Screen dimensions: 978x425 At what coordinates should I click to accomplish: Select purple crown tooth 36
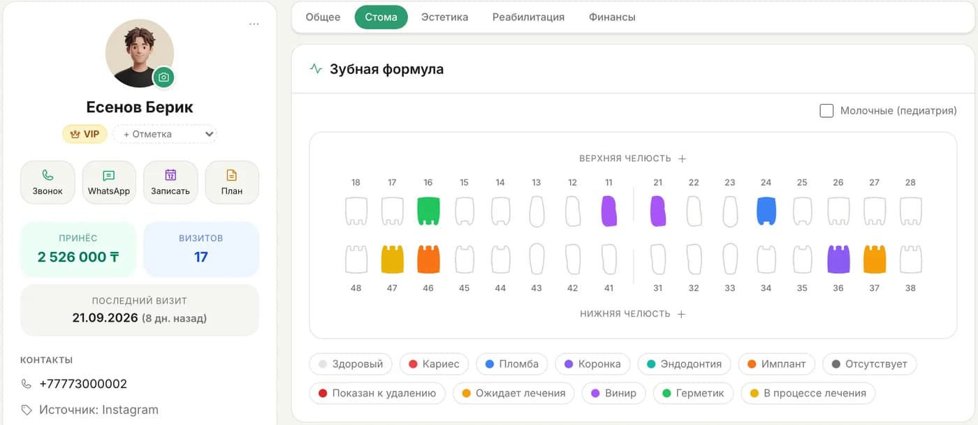coord(838,259)
